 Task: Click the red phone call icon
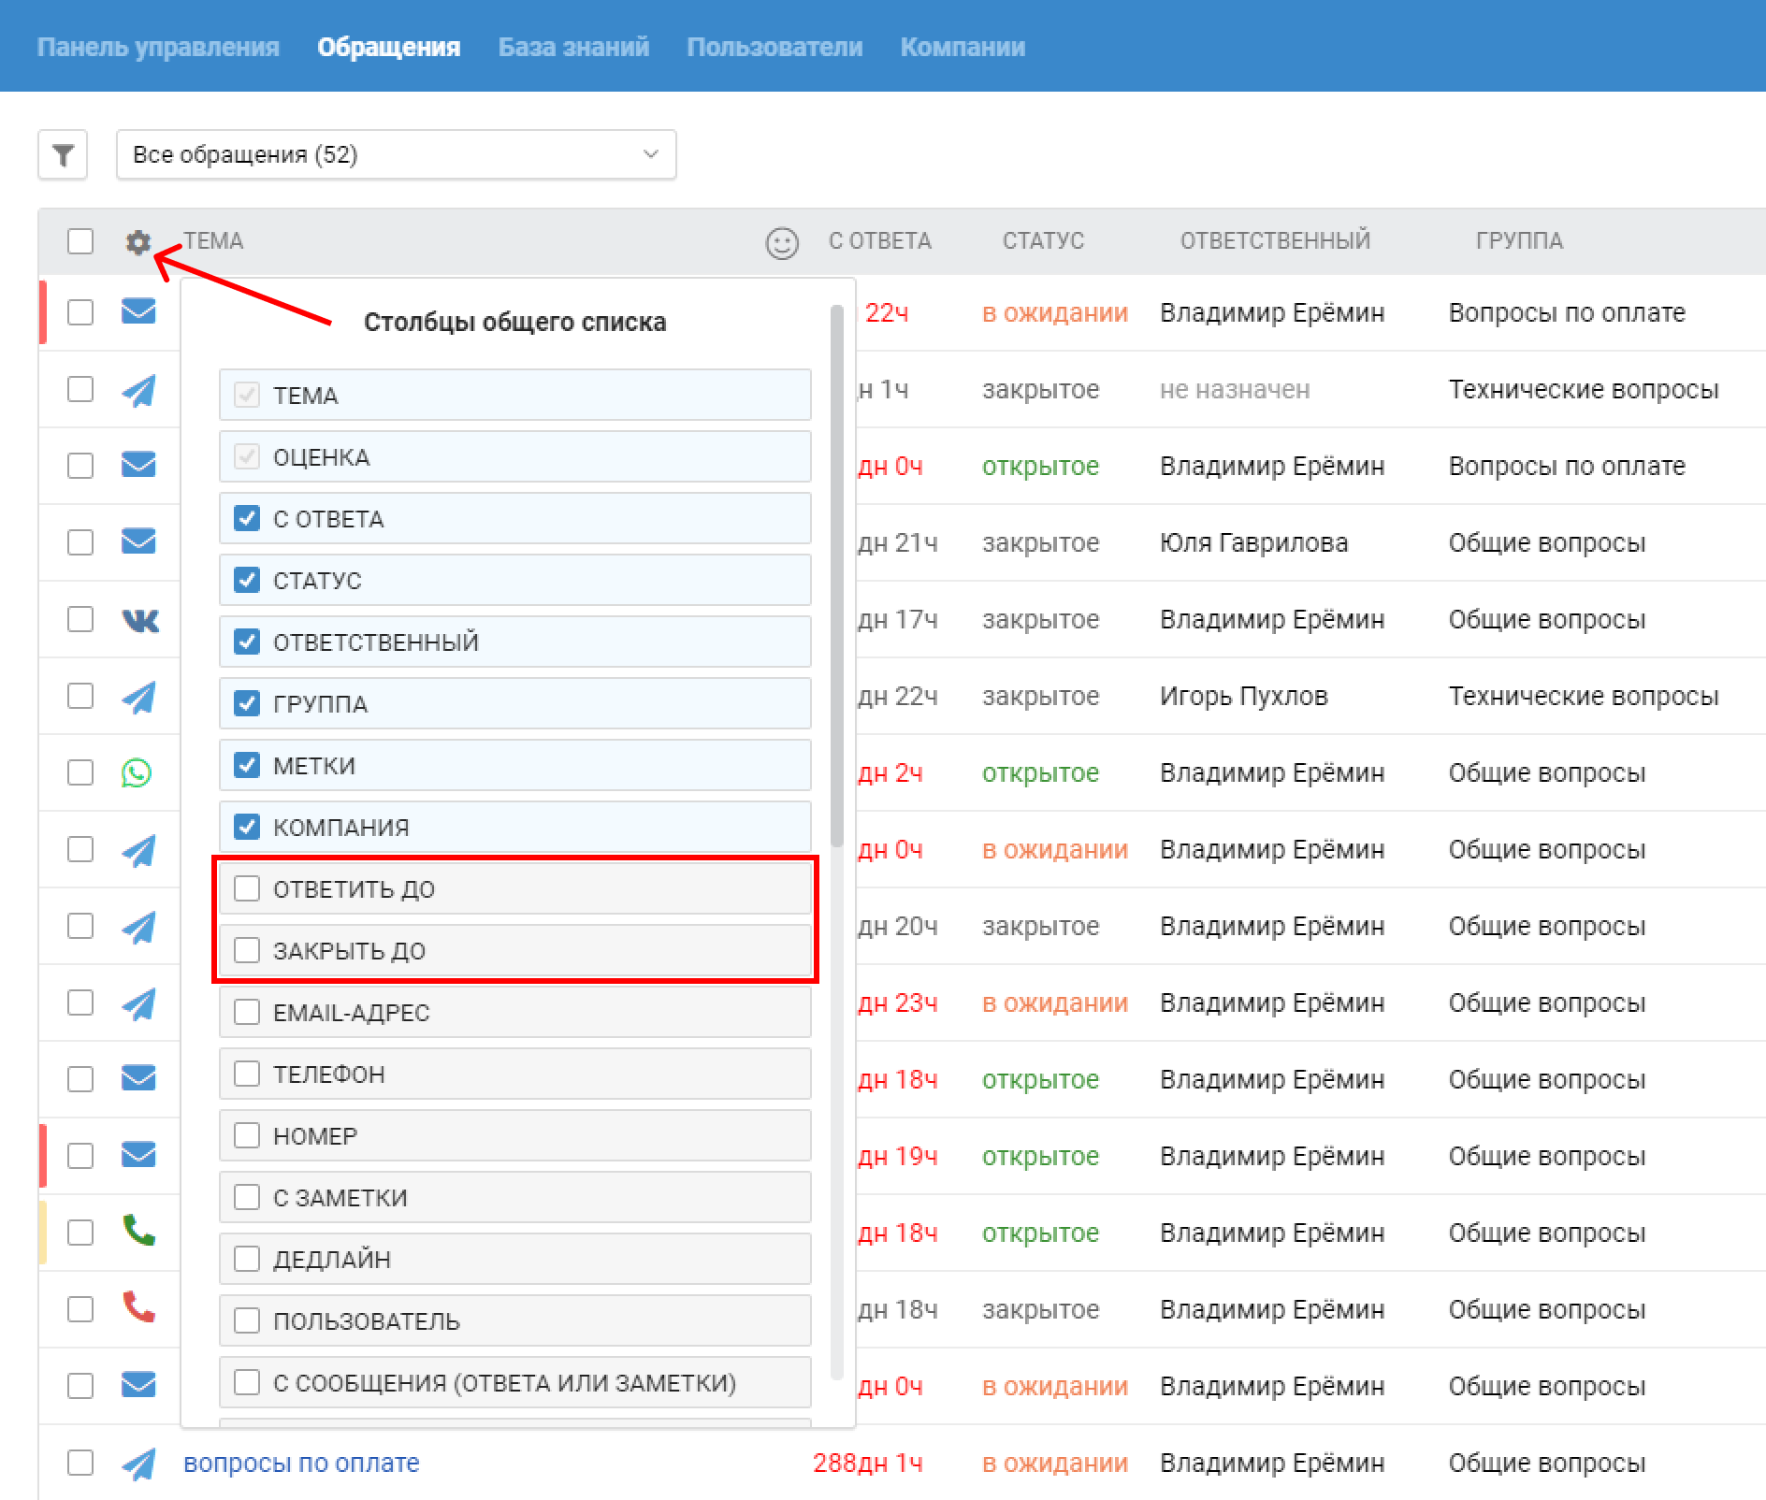(138, 1307)
